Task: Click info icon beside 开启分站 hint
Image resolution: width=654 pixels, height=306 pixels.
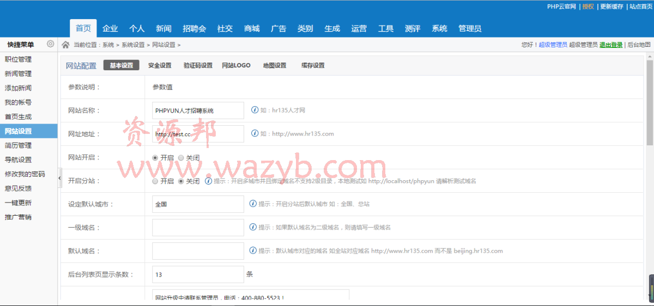Action: click(x=208, y=181)
